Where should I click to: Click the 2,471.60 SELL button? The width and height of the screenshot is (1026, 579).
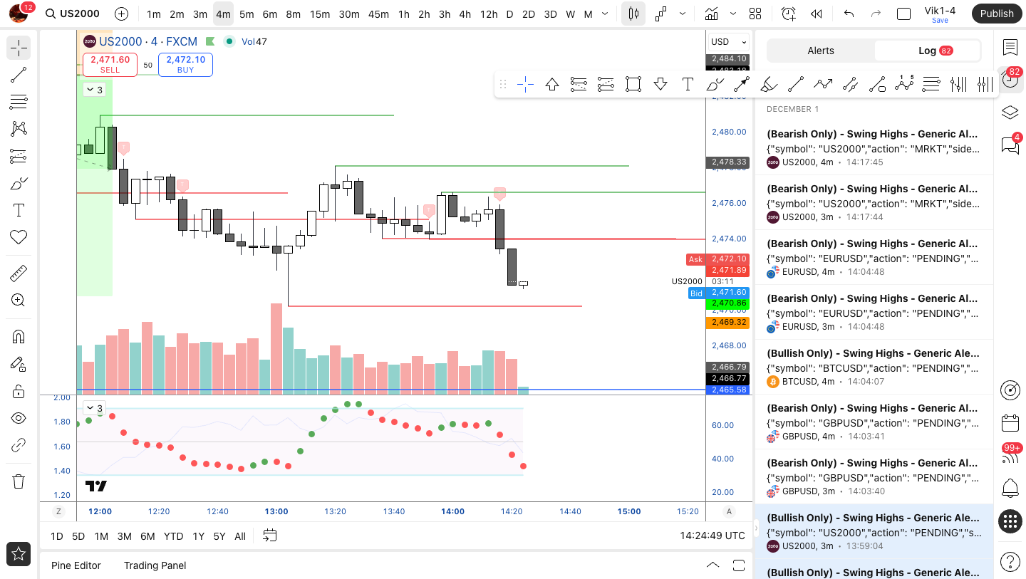click(110, 64)
